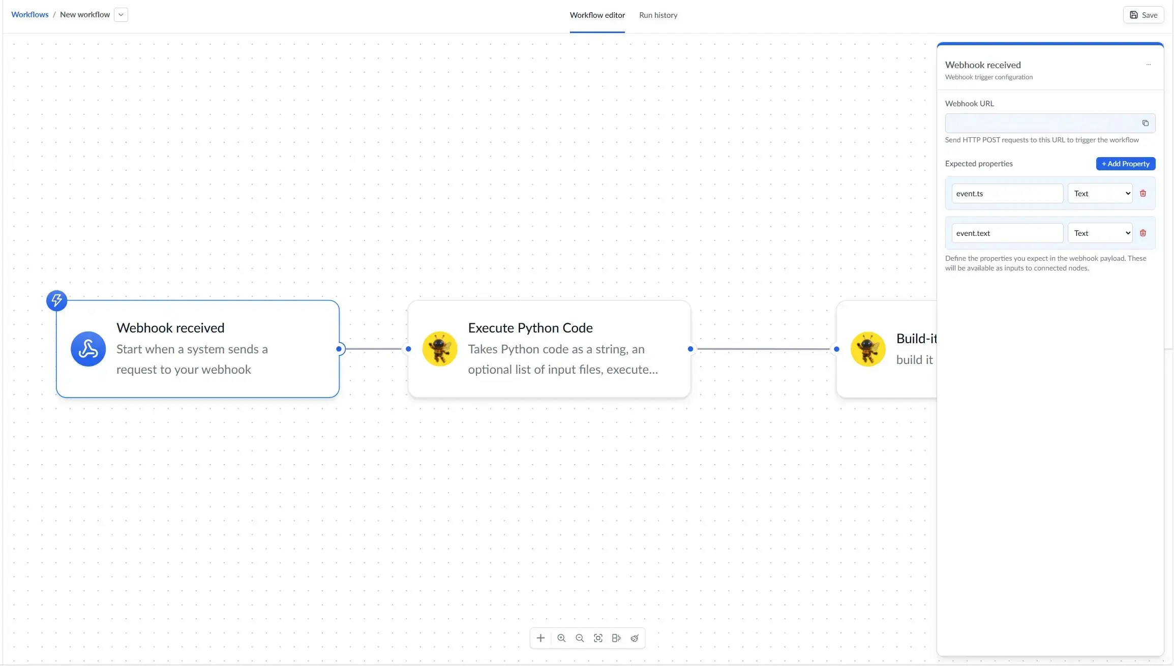Click the plus icon in the bottom toolbar
This screenshot has height=666, width=1174.
coord(540,638)
